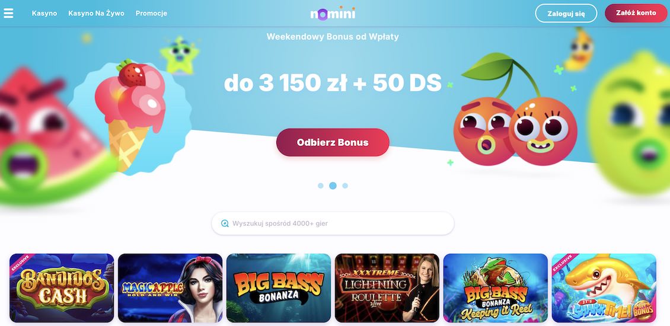670x326 pixels.
Task: Select the third carousel dot
Action: coord(345,186)
